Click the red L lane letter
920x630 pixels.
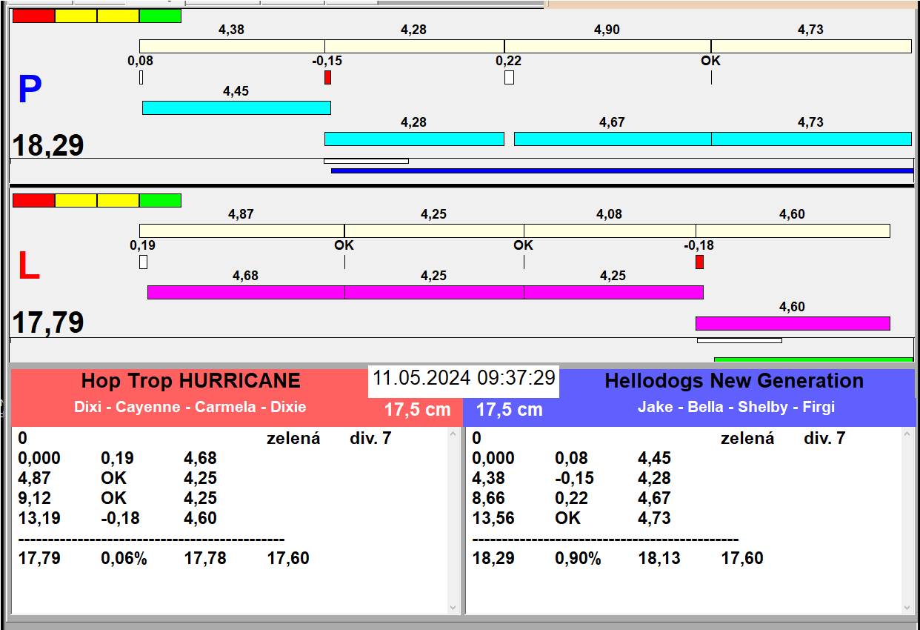click(x=29, y=267)
